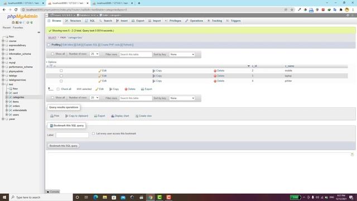357x201 pixels.
Task: Edit the laptop row
Action: tap(103, 76)
